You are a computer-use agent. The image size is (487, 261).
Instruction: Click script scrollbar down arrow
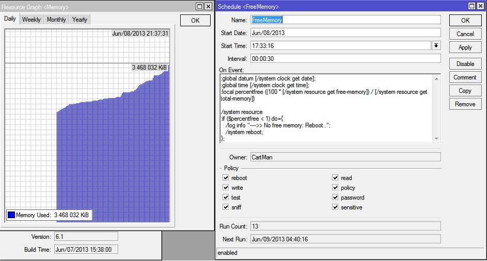[436, 139]
